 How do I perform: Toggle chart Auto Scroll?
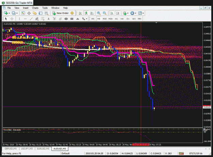(112, 13)
